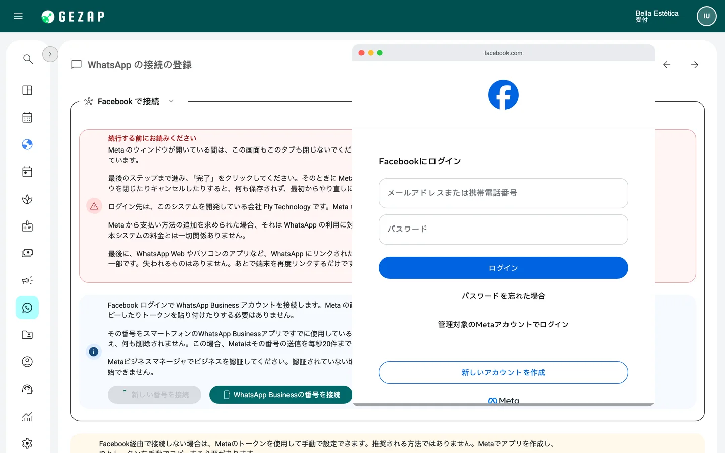Viewport: 725px width, 453px height.
Task: Go back with the left arrow
Action: 667,65
